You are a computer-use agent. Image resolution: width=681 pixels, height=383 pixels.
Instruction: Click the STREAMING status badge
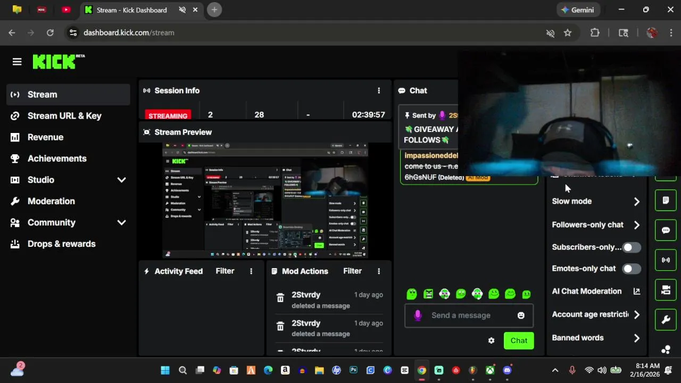168,115
